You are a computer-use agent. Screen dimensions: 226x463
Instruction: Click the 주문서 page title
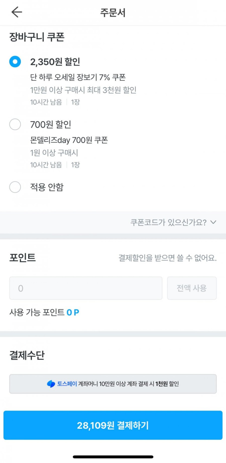(x=113, y=12)
